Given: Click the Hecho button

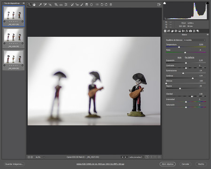Looking at the screenshot, I should pos(201,164).
